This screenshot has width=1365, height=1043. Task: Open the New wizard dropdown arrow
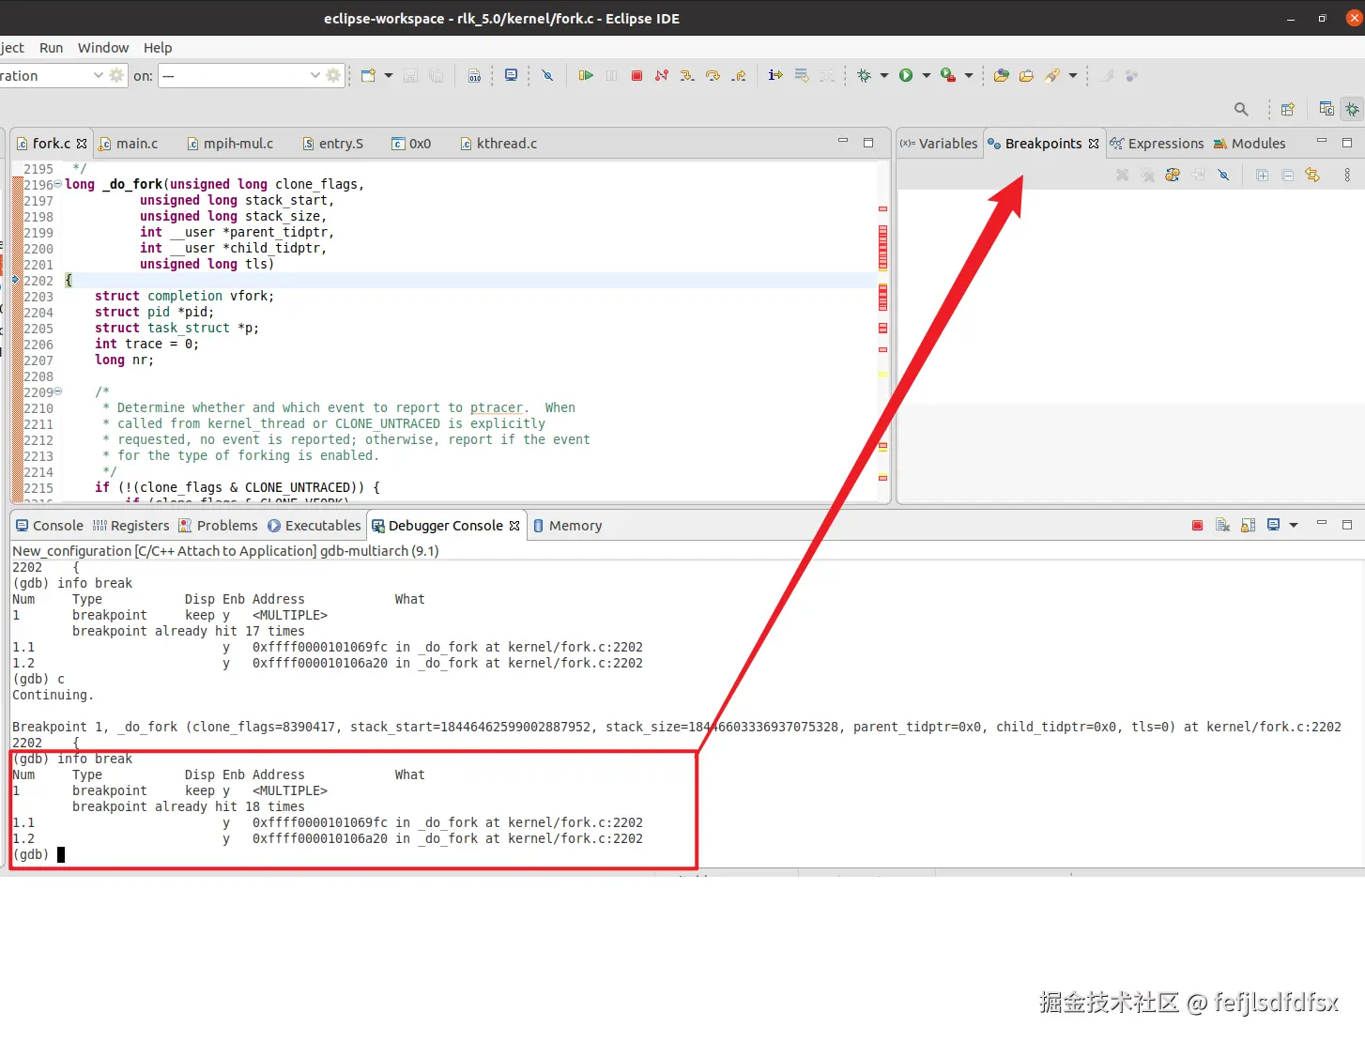(389, 75)
